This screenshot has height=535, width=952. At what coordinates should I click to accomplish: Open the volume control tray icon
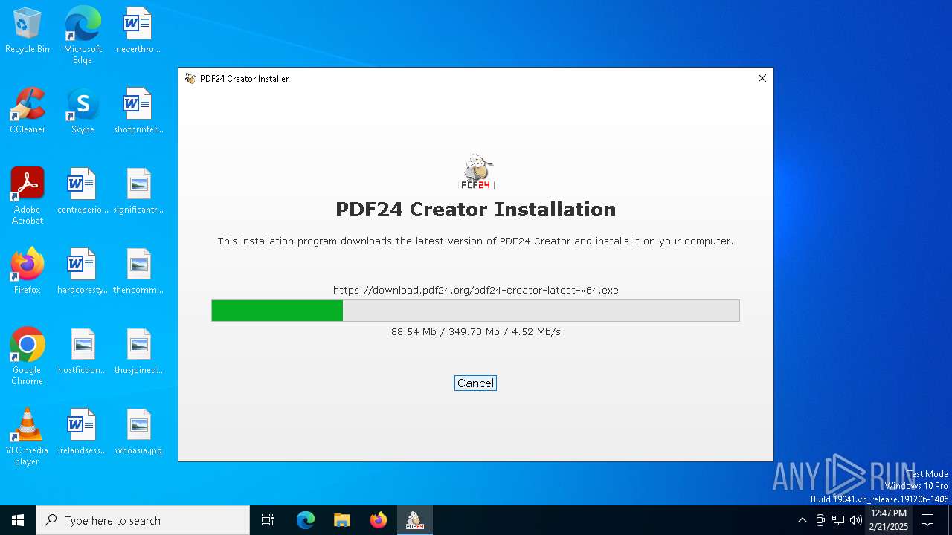point(856,520)
